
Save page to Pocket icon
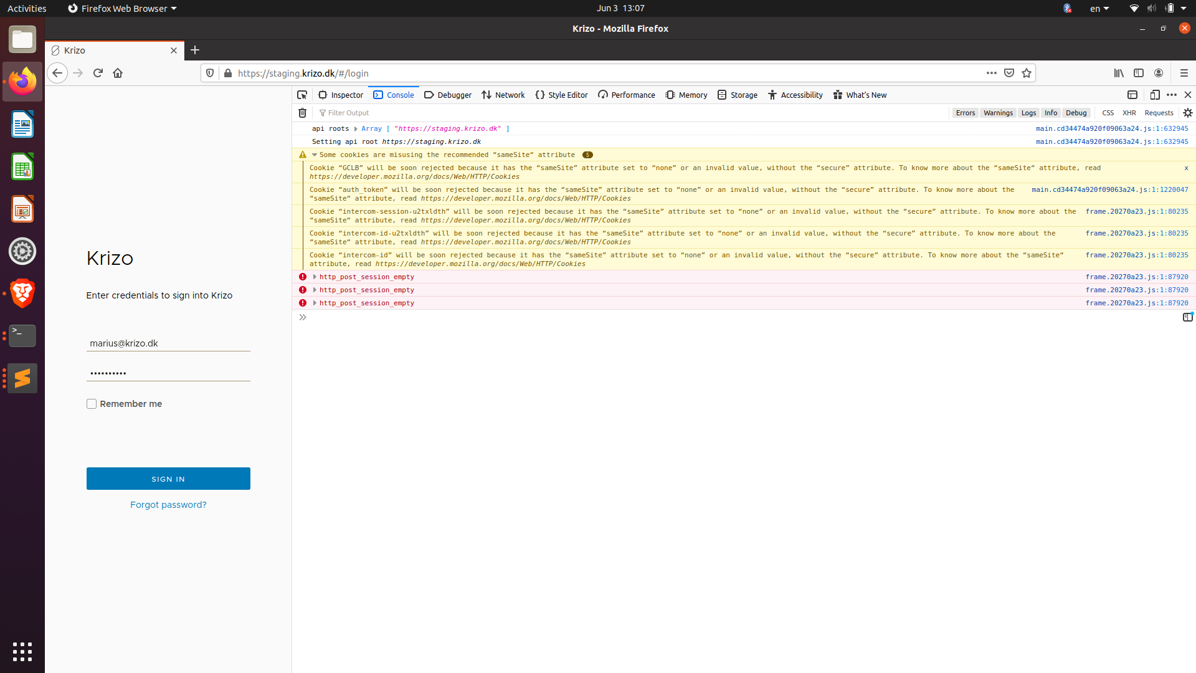point(1009,73)
